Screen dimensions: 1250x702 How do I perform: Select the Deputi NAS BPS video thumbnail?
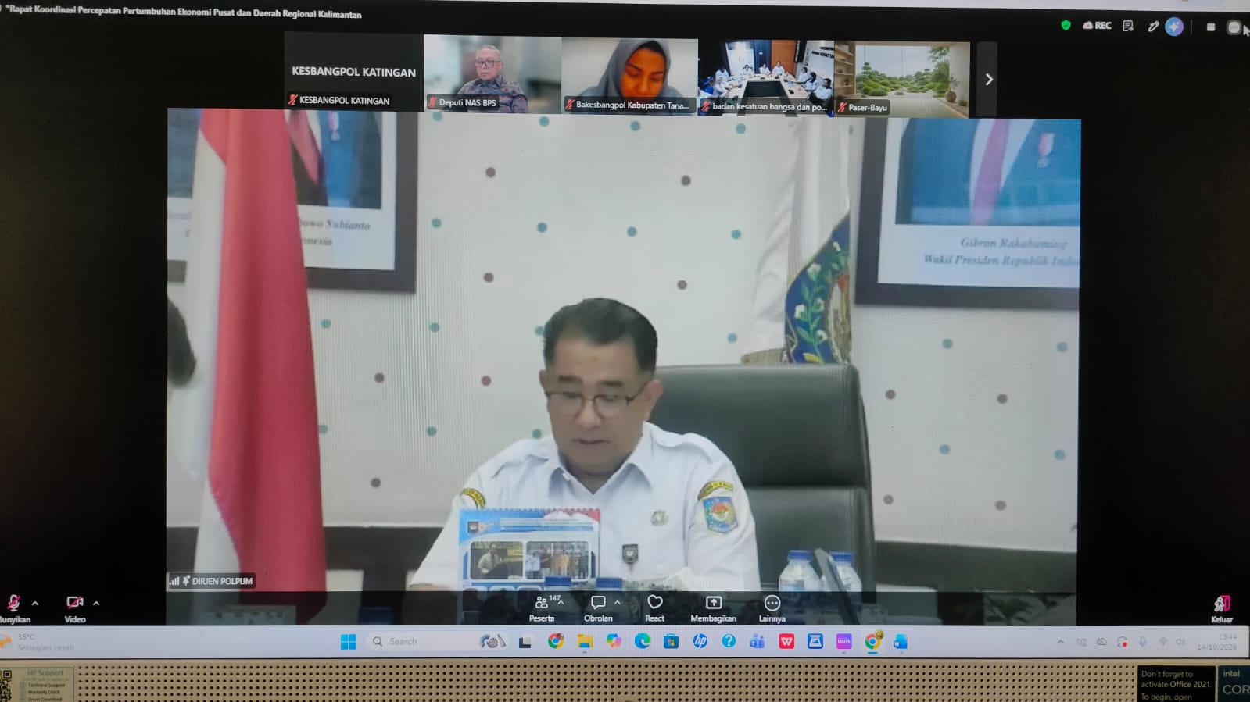tap(492, 73)
